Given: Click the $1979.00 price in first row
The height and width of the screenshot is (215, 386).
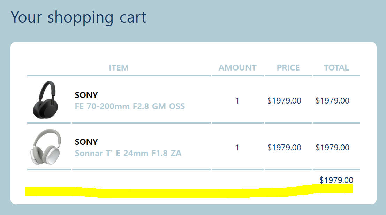Looking at the screenshot, I should pos(284,101).
